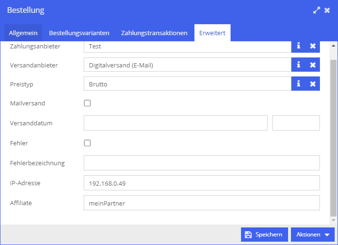Enable the Mailversand checkbox
The width and height of the screenshot is (338, 245).
click(x=87, y=103)
